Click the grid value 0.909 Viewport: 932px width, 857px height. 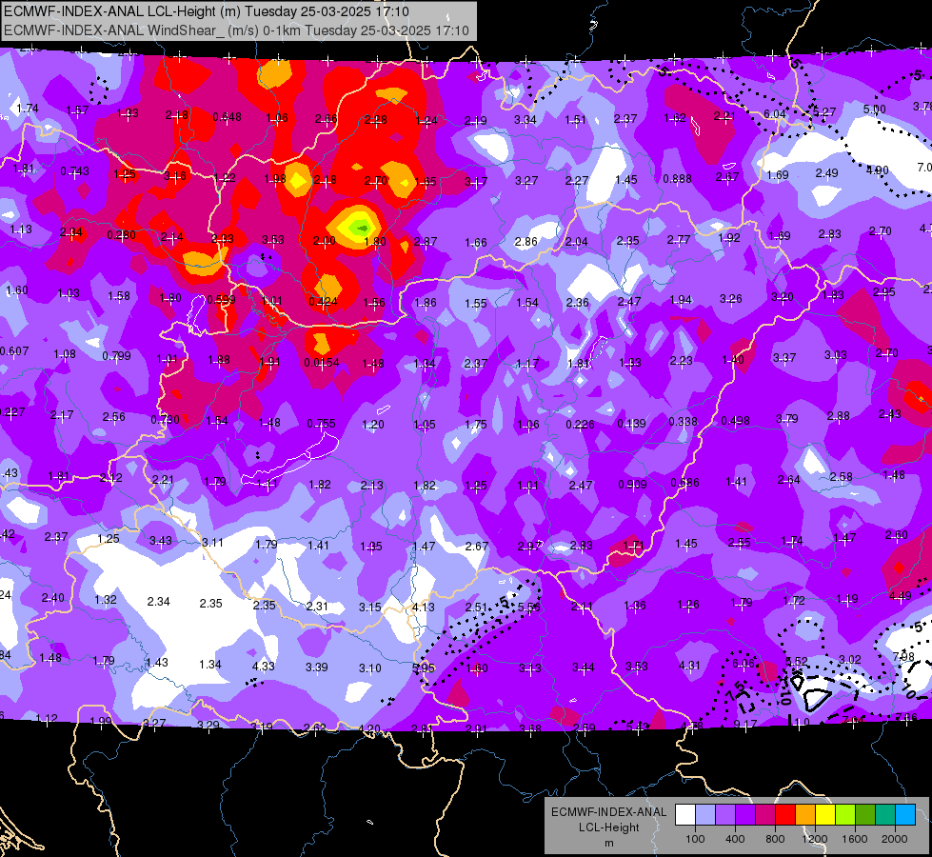pos(632,484)
